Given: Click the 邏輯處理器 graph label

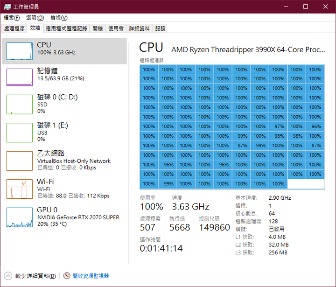Looking at the screenshot, I should (x=152, y=61).
